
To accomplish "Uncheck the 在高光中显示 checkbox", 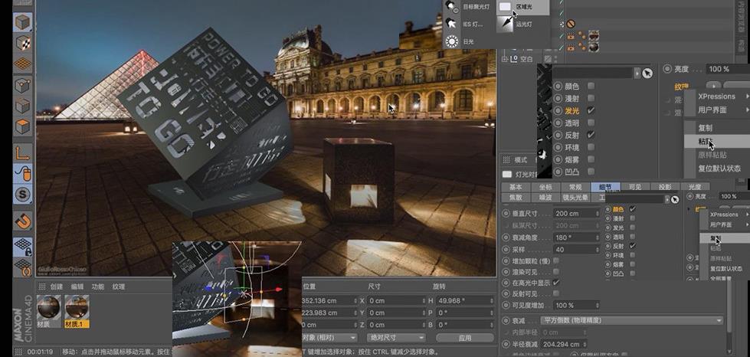I will tap(556, 283).
